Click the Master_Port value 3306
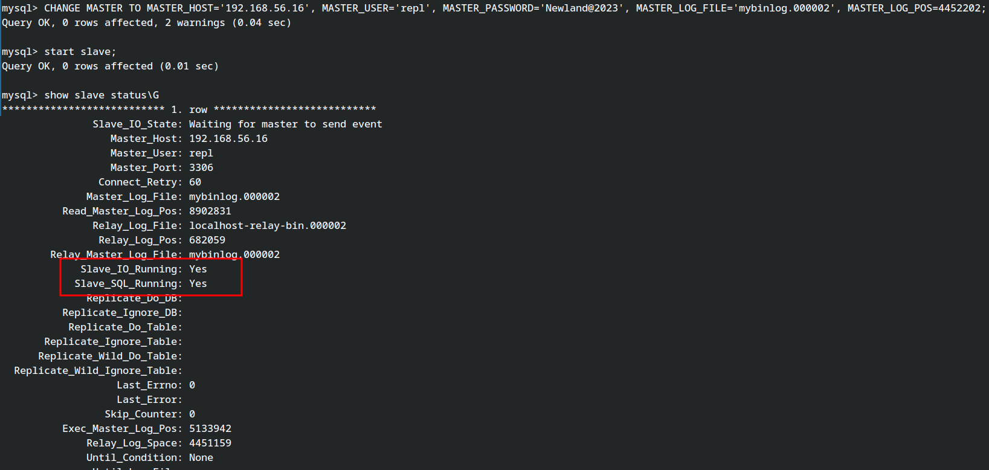The height and width of the screenshot is (470, 989). [201, 168]
